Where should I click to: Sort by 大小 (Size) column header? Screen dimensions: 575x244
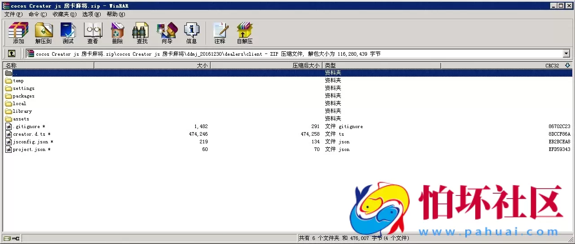click(152, 66)
